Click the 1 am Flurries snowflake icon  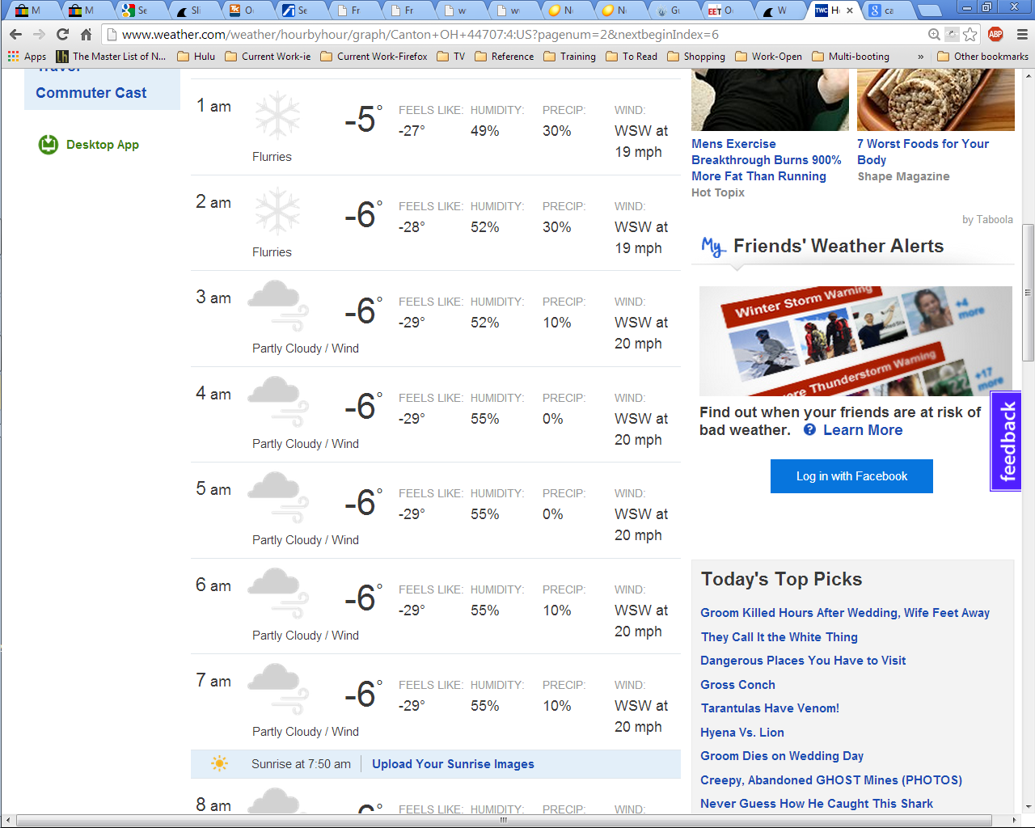pos(277,116)
